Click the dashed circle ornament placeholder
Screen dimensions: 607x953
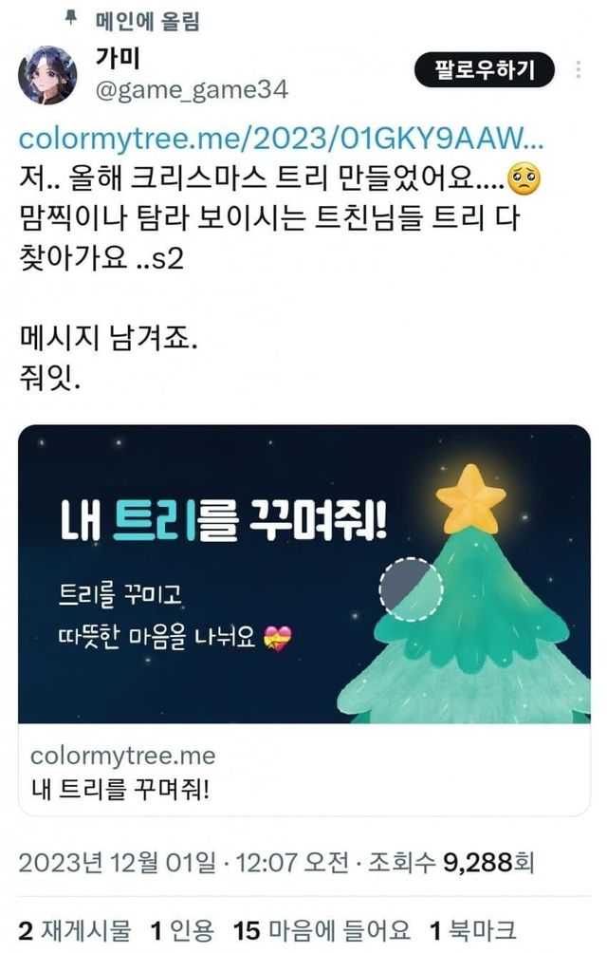coord(411,589)
